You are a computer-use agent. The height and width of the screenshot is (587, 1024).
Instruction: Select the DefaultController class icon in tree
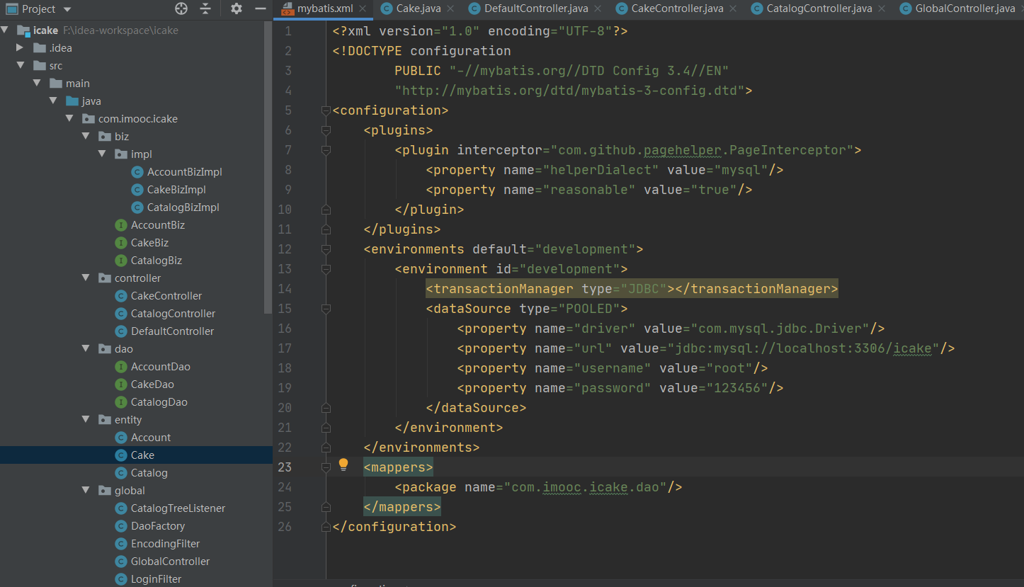121,331
